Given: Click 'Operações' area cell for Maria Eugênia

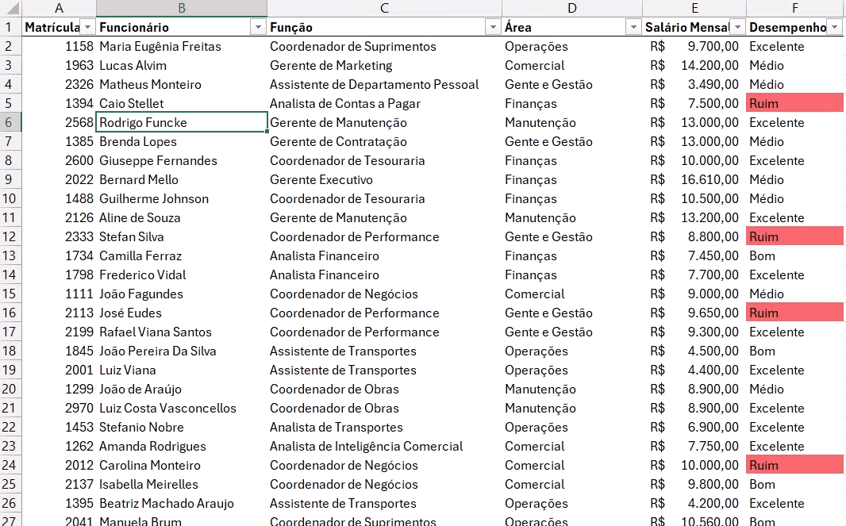Looking at the screenshot, I should click(x=572, y=46).
